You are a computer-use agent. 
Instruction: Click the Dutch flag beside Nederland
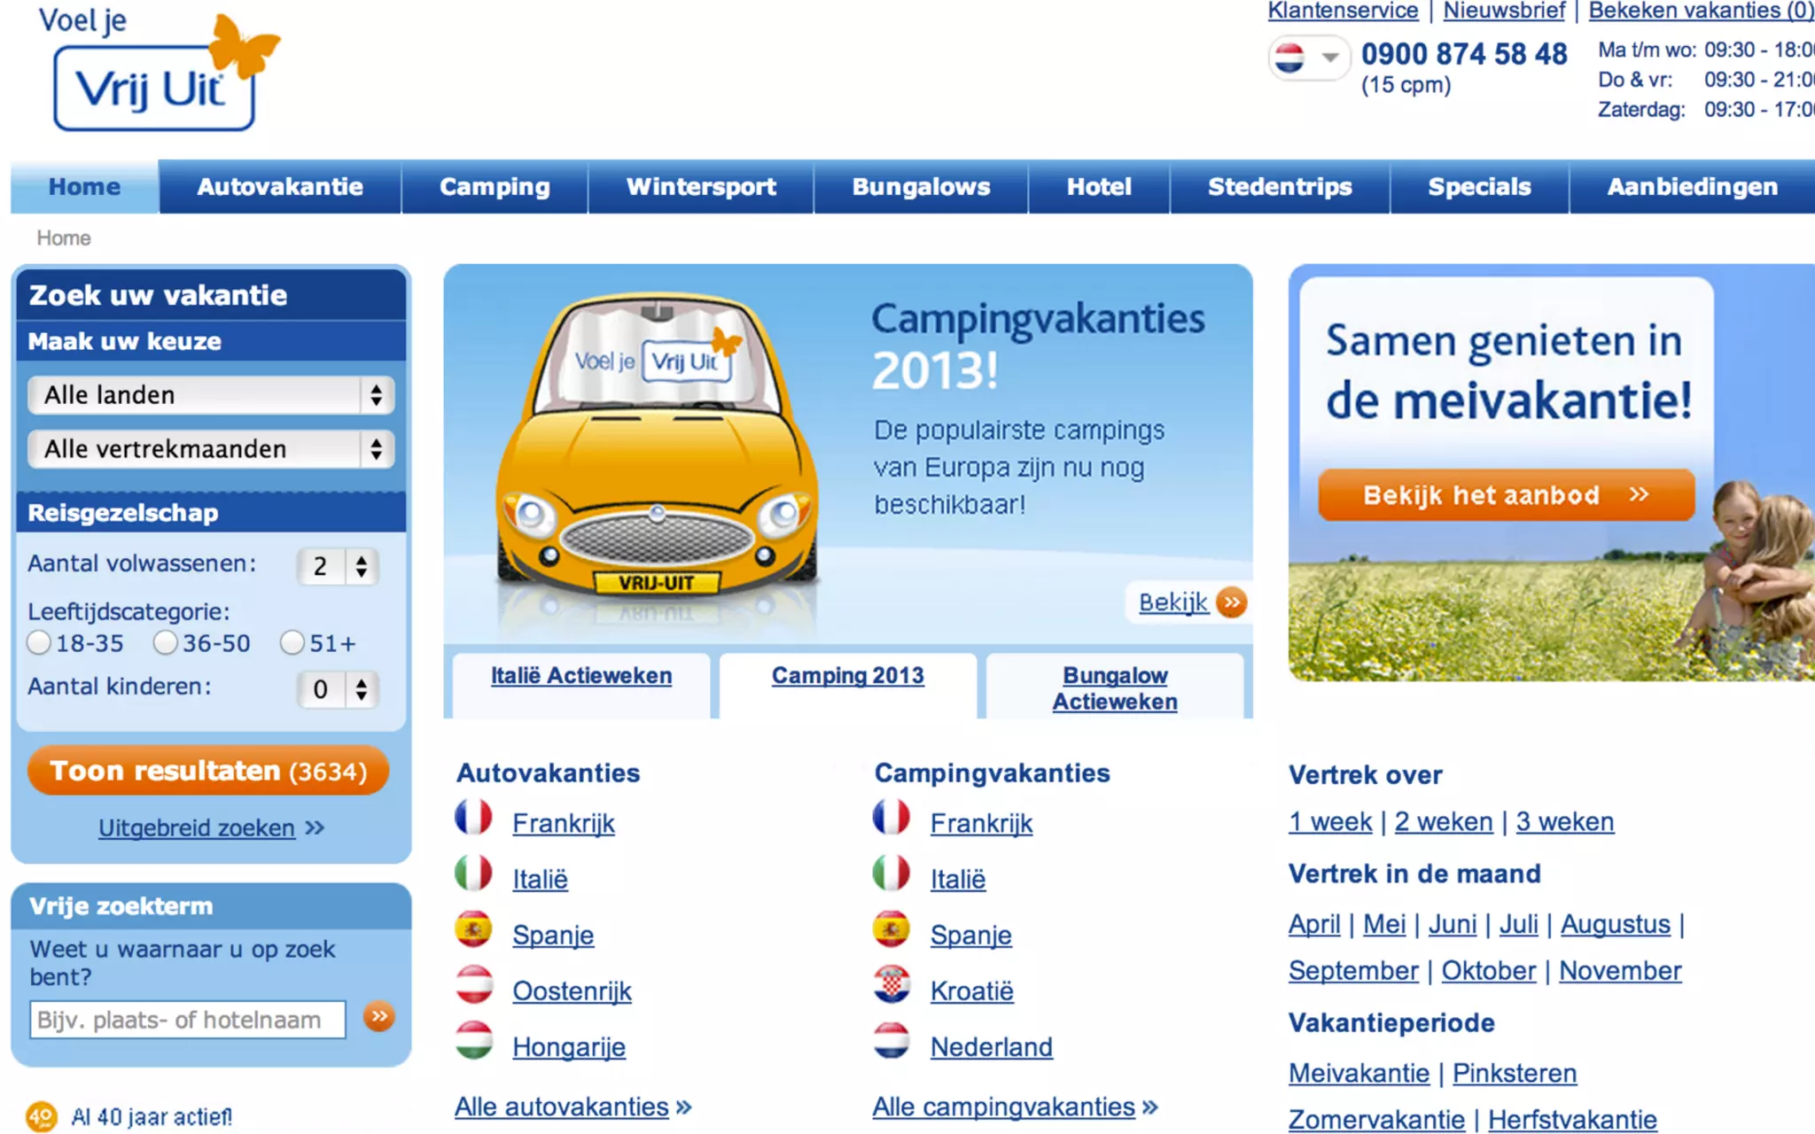(x=892, y=1041)
